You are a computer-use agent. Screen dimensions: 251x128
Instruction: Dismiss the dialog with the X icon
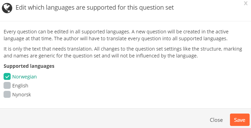point(245,3)
